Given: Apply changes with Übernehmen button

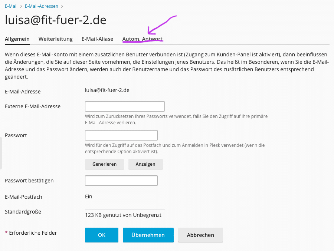Looking at the screenshot, I should [x=148, y=235].
